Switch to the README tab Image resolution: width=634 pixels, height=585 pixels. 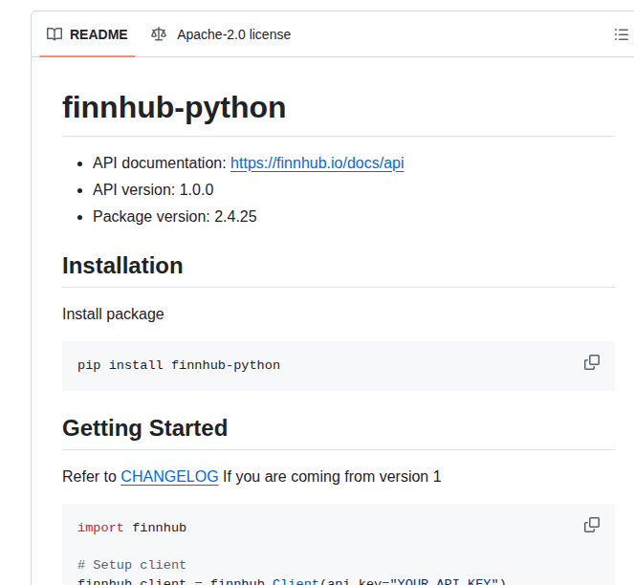[87, 34]
